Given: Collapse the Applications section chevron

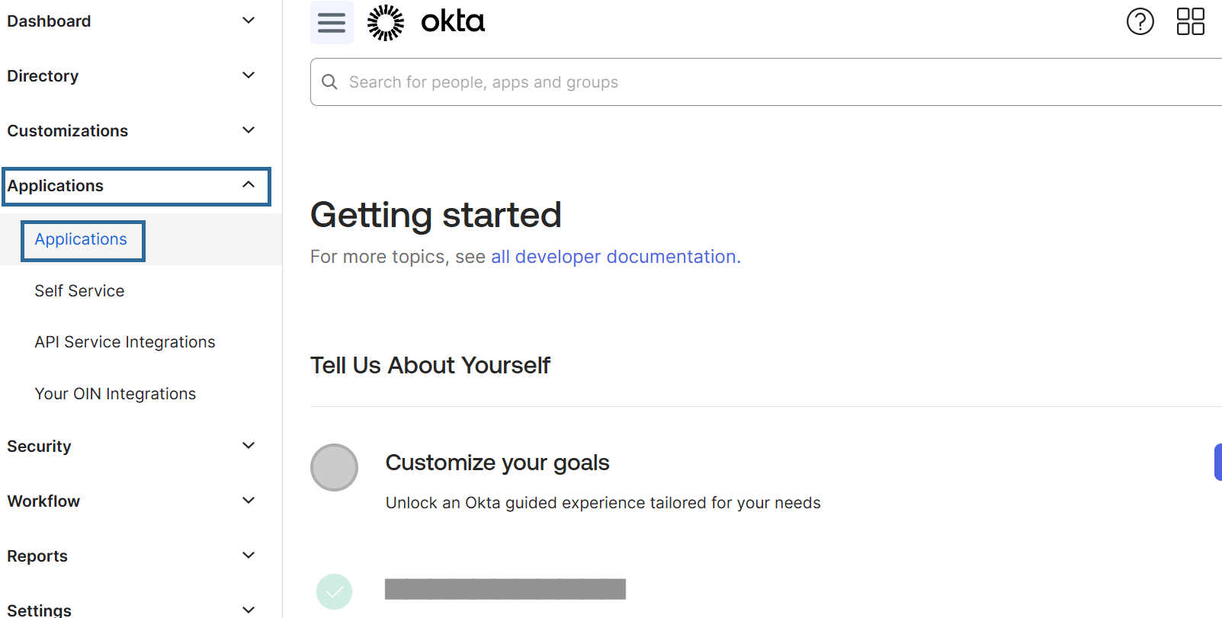Looking at the screenshot, I should 249,185.
